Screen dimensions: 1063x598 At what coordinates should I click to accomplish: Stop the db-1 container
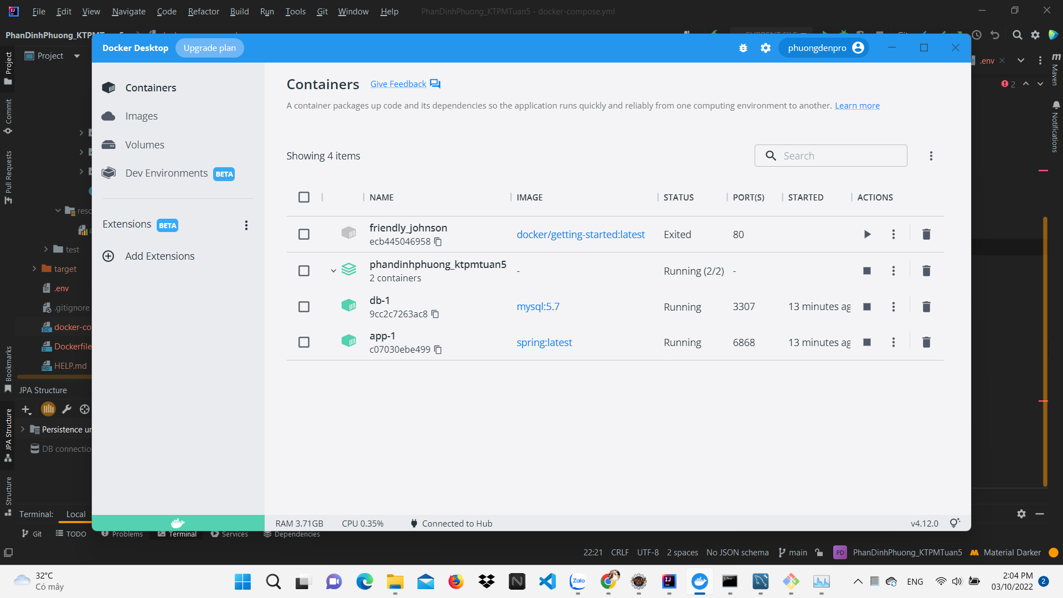point(867,306)
